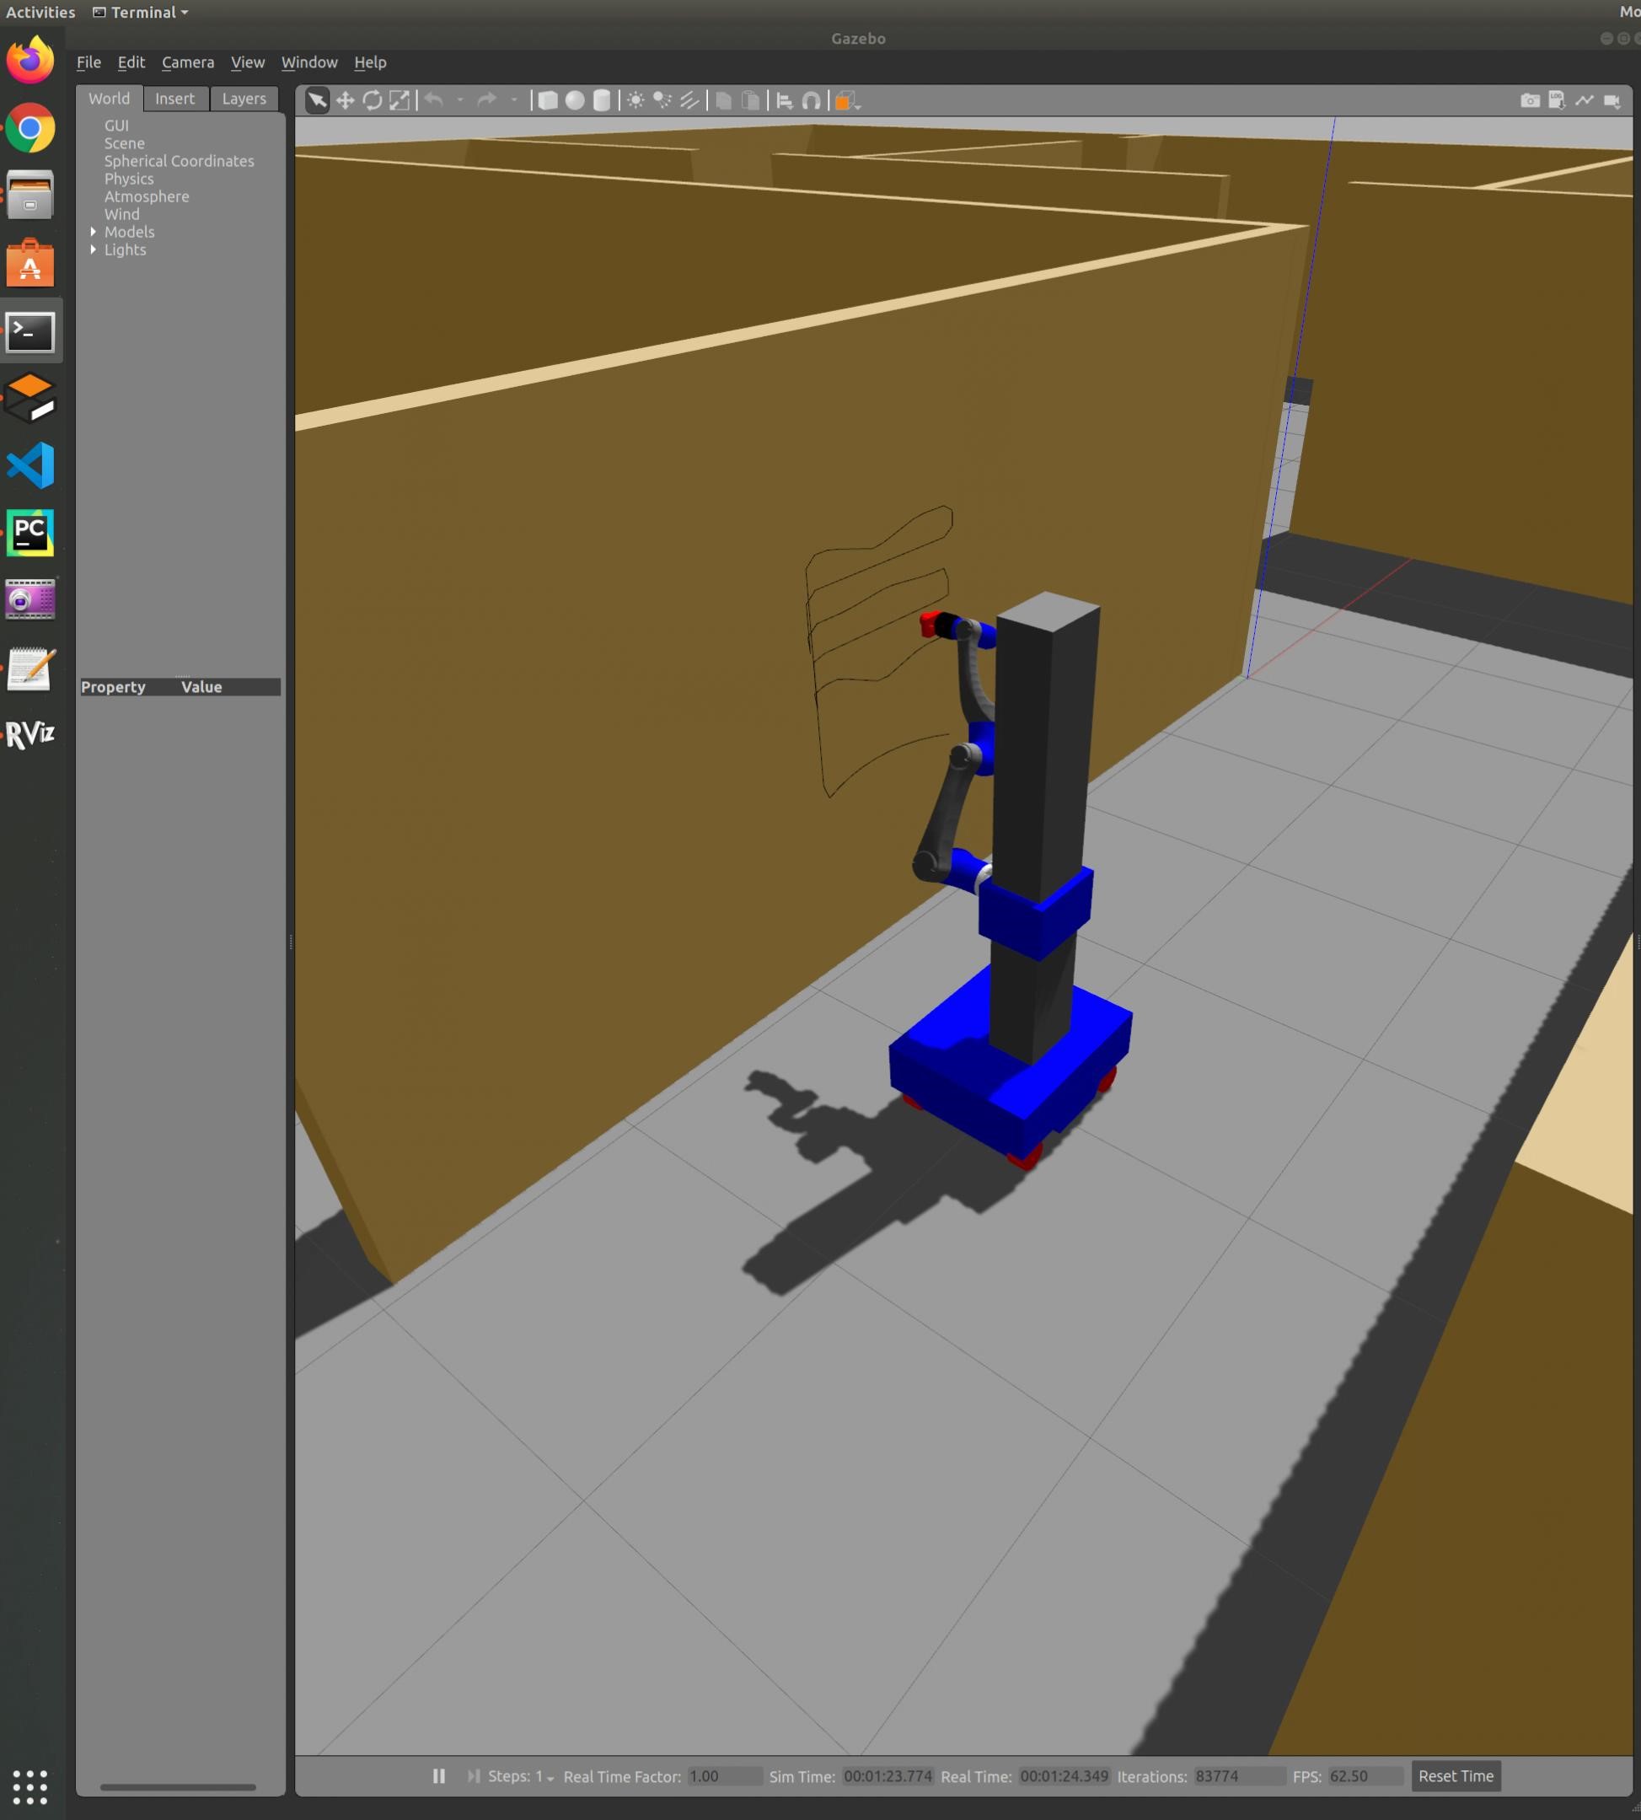Expand the Lights tree item
The height and width of the screenshot is (1820, 1641).
click(x=93, y=250)
